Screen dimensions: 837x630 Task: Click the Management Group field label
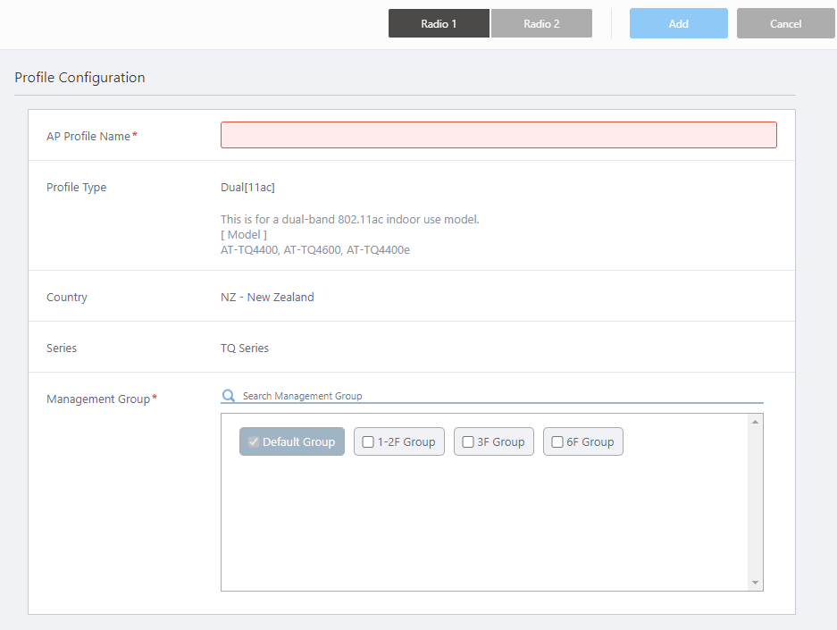pos(98,399)
